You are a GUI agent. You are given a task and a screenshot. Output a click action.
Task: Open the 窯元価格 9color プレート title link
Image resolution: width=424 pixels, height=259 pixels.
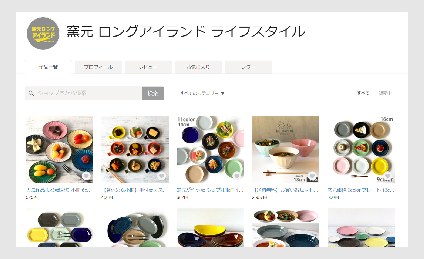click(361, 190)
